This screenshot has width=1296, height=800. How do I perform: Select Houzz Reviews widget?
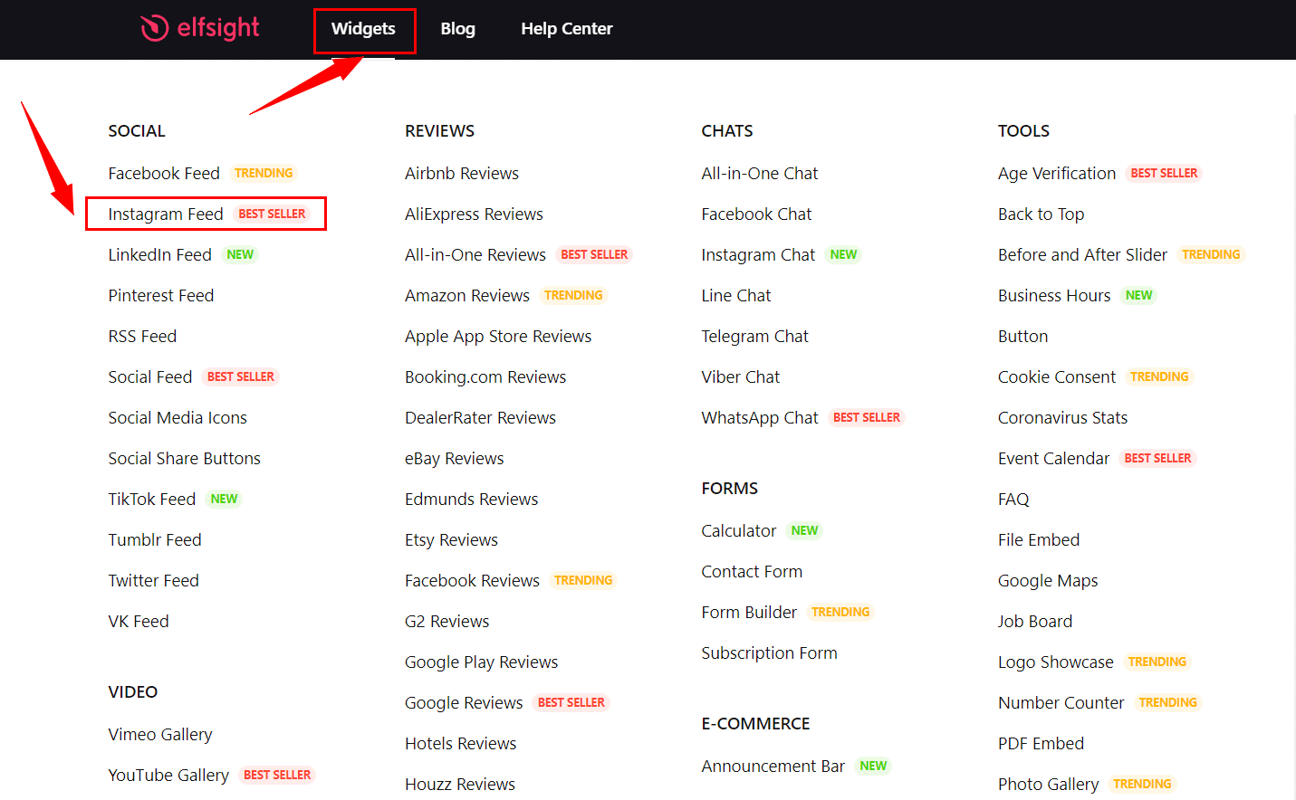[x=460, y=784]
